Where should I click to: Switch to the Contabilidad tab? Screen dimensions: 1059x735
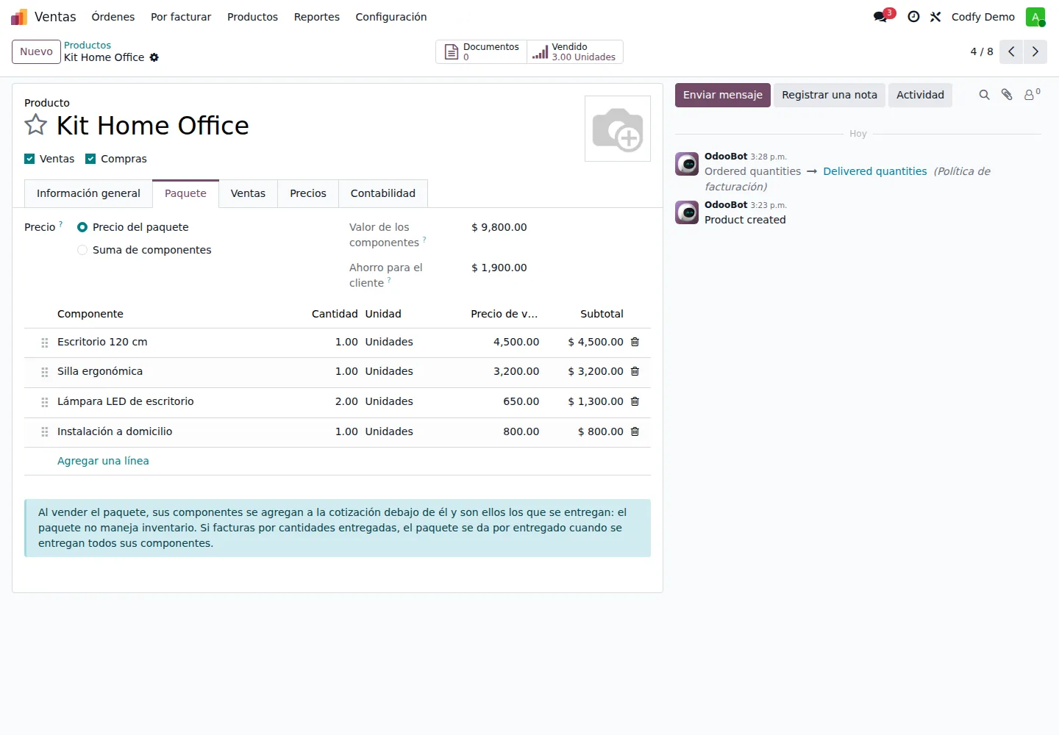(x=383, y=193)
